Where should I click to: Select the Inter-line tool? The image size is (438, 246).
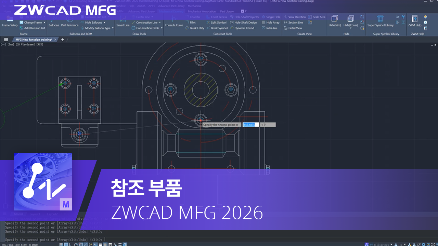click(269, 28)
